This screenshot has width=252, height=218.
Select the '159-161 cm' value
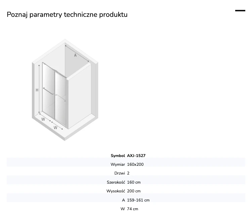click(138, 200)
